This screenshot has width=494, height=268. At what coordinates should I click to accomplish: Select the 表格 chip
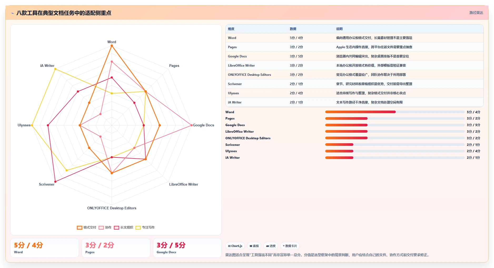click(x=254, y=246)
